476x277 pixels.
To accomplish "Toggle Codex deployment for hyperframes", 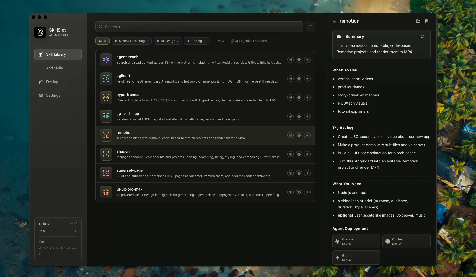I will (x=299, y=98).
